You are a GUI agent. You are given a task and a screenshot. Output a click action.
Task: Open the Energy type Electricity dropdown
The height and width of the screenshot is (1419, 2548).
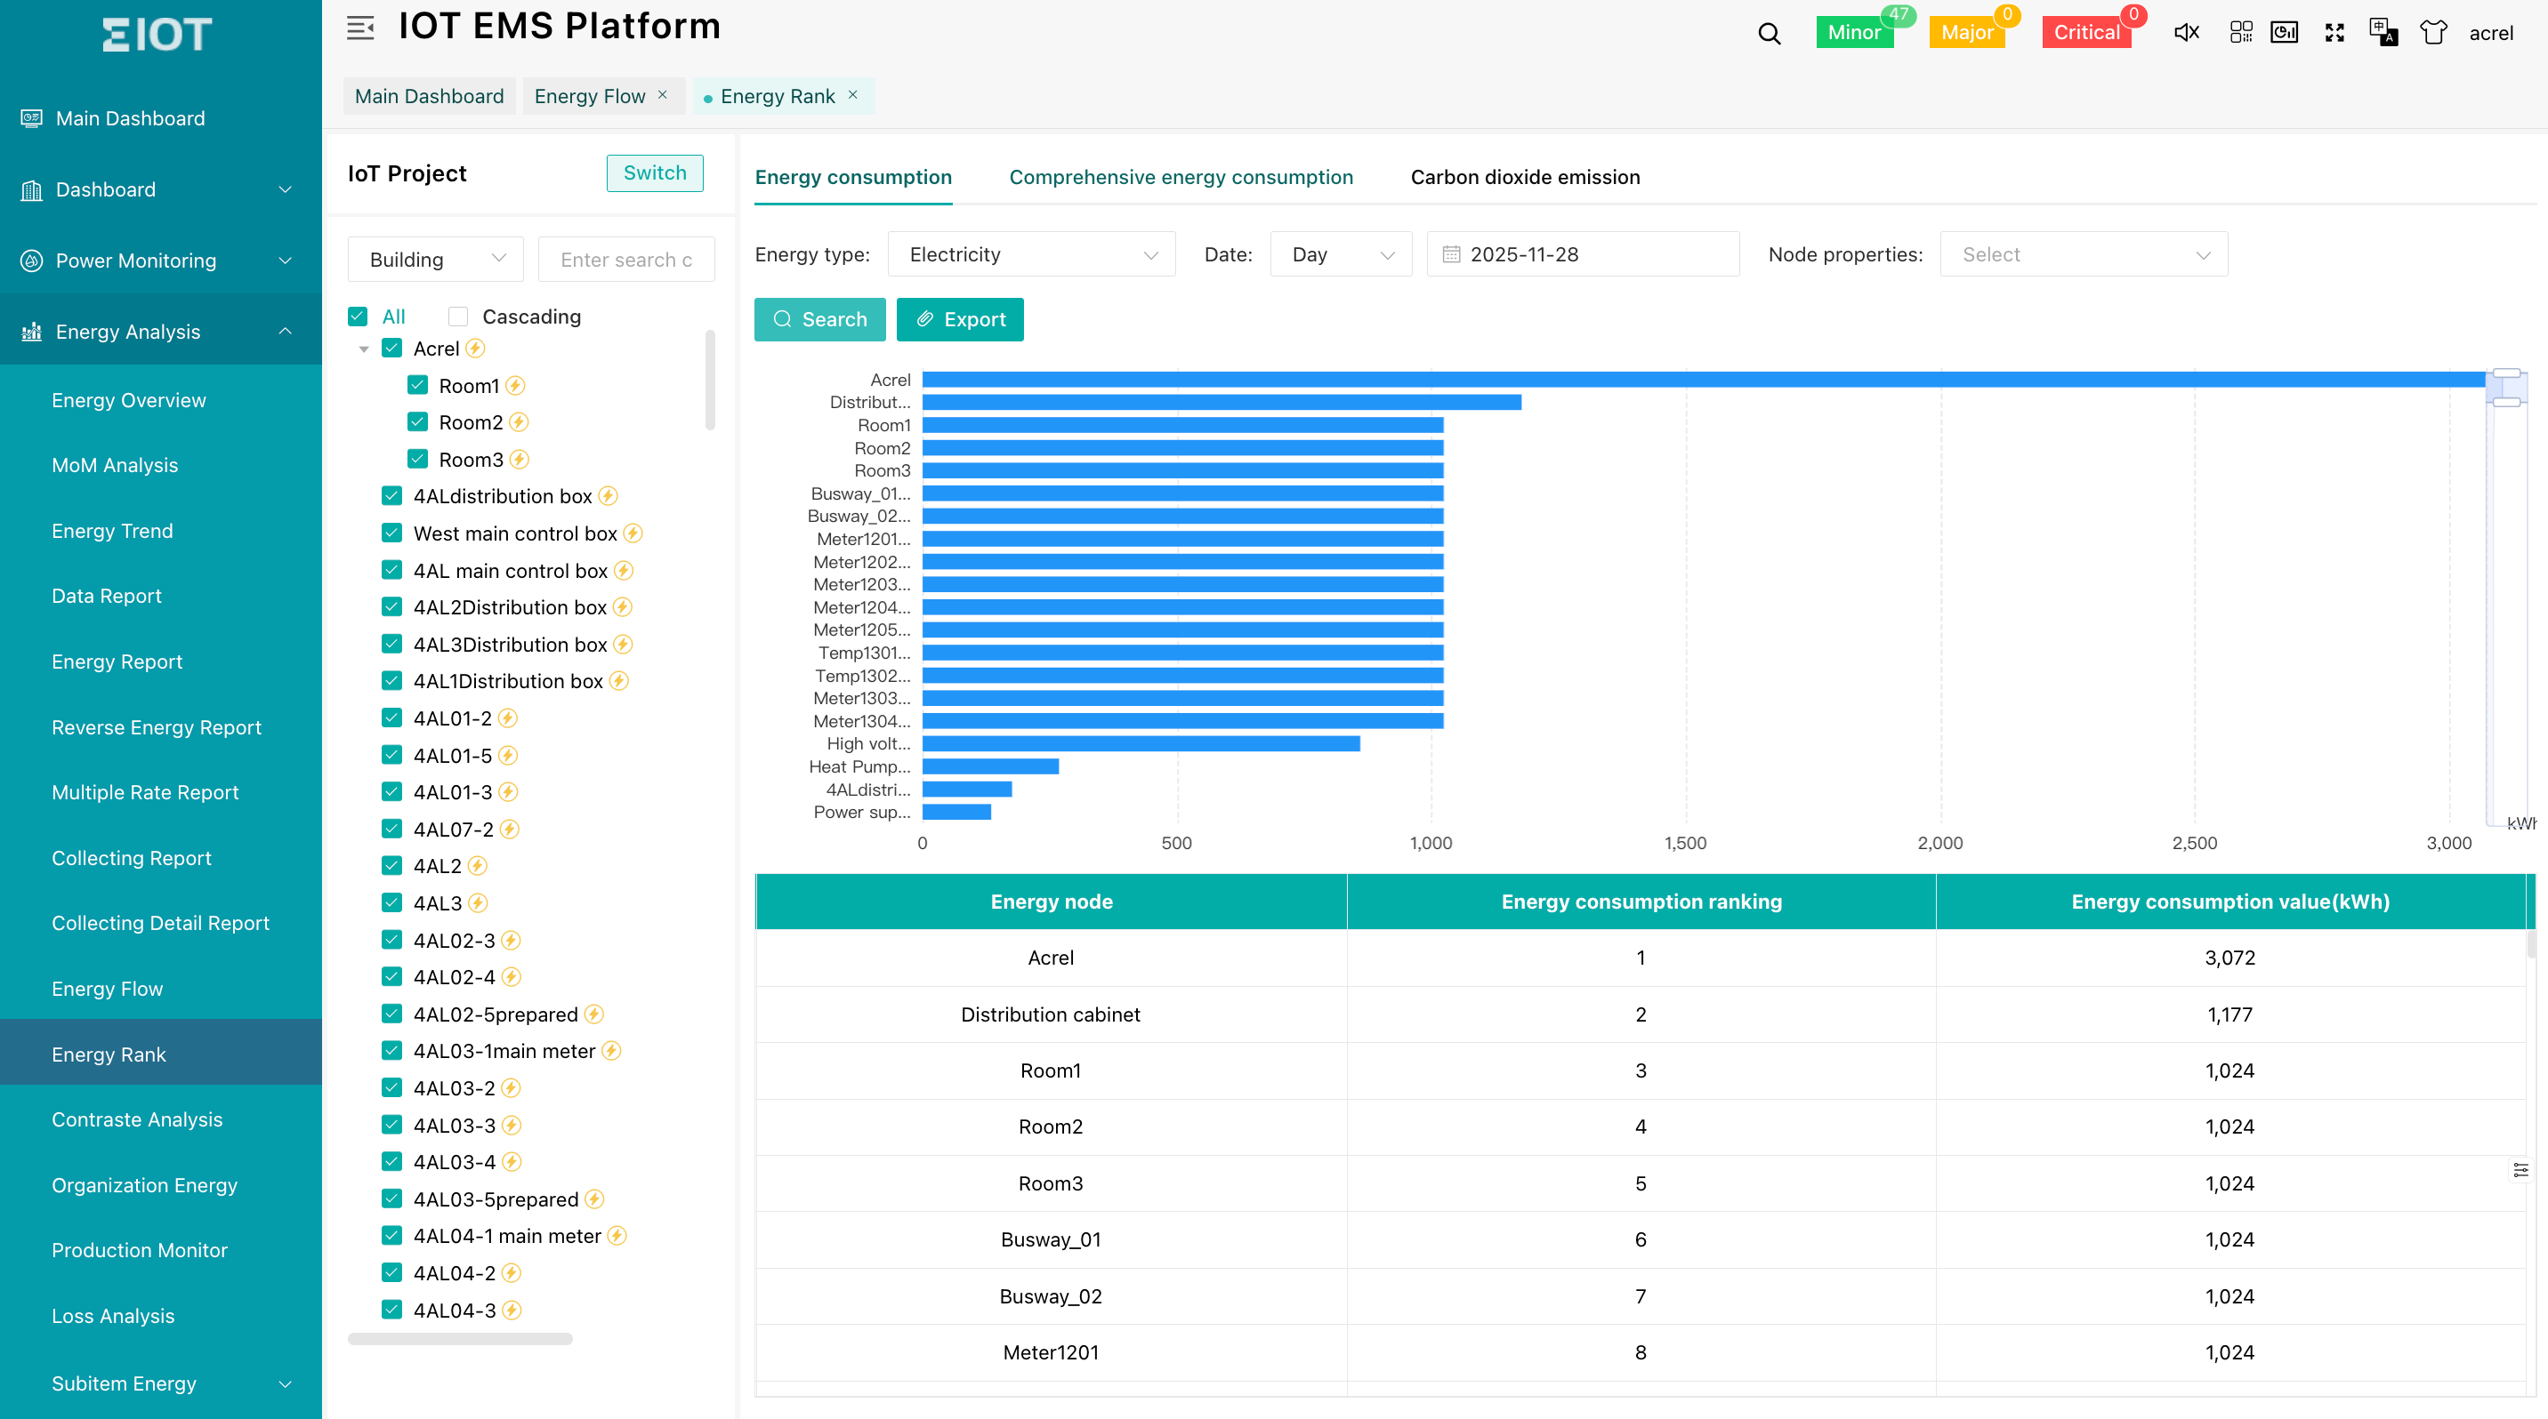click(1030, 255)
